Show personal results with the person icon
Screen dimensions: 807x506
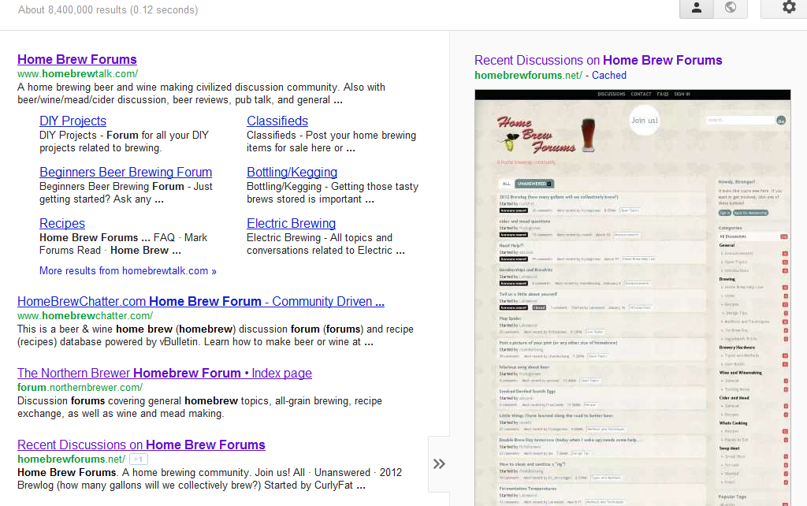click(x=697, y=8)
